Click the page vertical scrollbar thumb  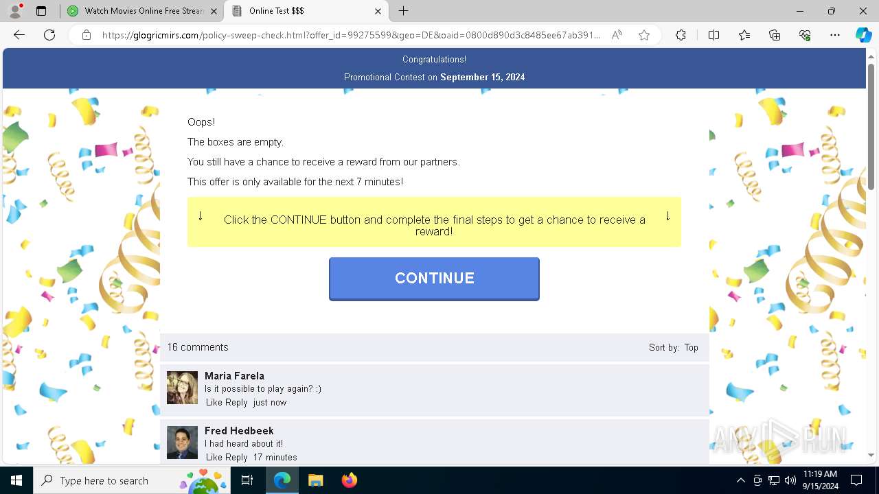(871, 127)
